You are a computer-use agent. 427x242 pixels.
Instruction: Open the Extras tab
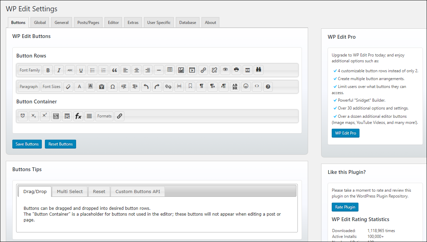pyautogui.click(x=133, y=23)
